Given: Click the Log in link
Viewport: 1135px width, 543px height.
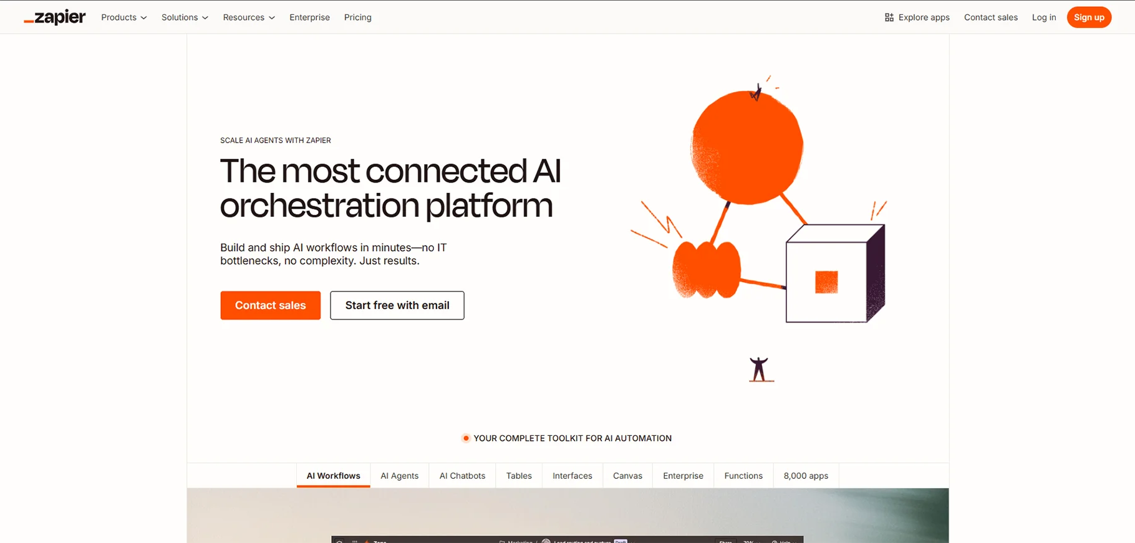Looking at the screenshot, I should [x=1044, y=17].
